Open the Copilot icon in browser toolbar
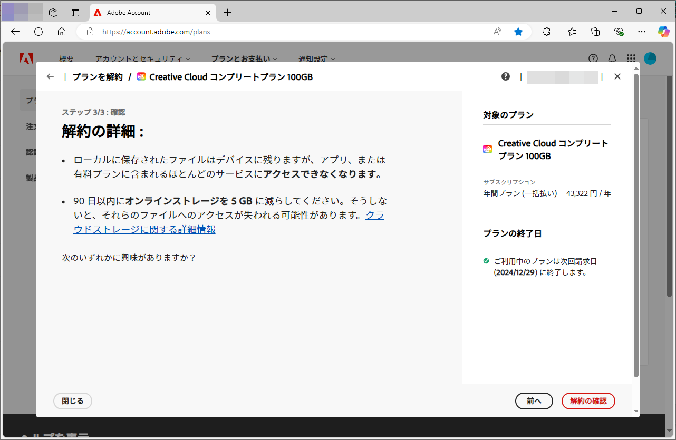676x440 pixels. (663, 32)
